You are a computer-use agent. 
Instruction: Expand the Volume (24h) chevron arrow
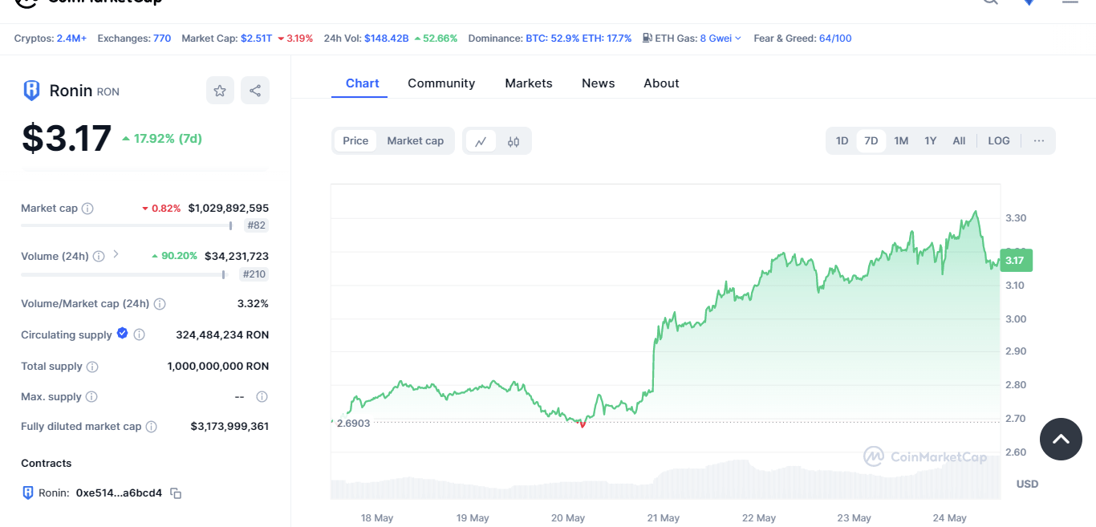116,254
